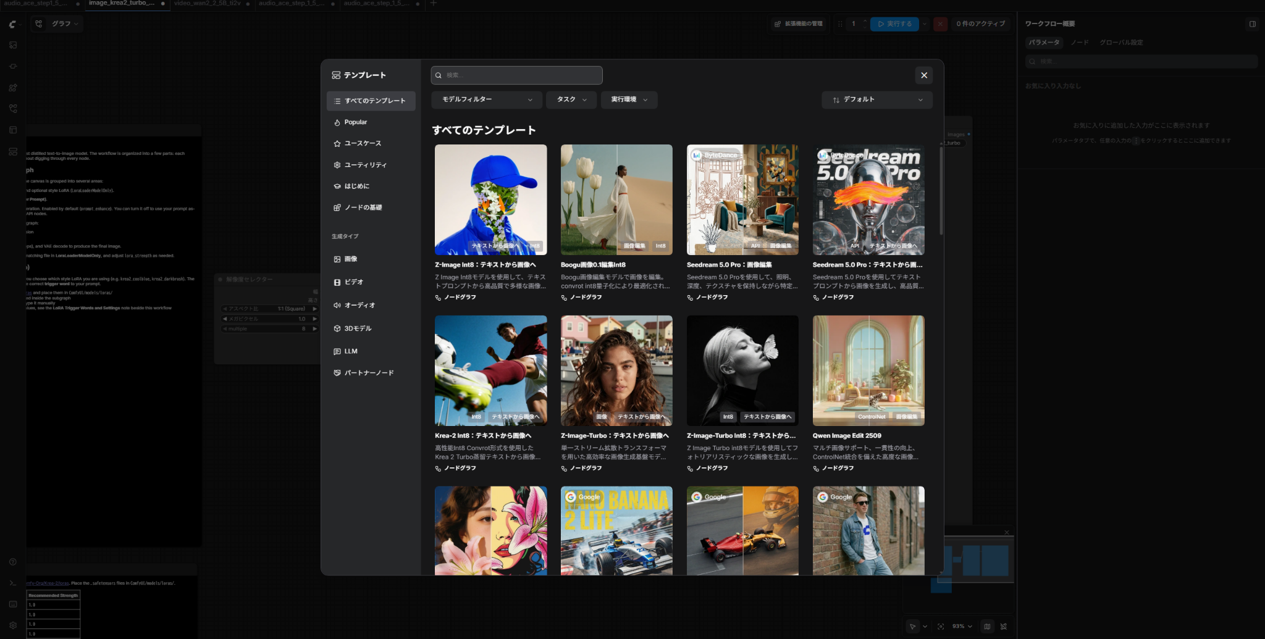This screenshot has width=1265, height=639.
Task: Open the console terminal icon
Action: tap(13, 583)
